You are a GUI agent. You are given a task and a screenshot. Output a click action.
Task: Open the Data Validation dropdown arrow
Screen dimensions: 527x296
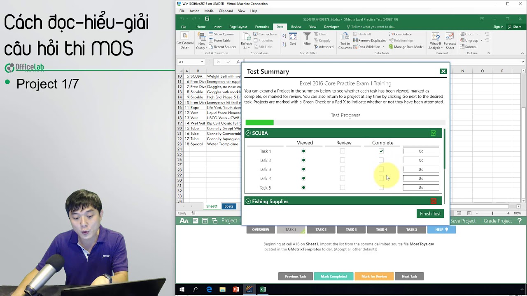(383, 46)
